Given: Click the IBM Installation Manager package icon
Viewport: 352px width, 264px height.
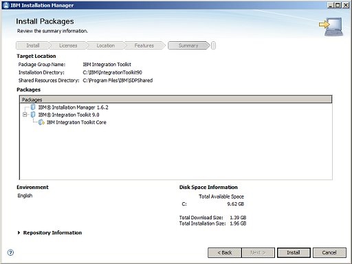Looking at the screenshot, I should pos(33,107).
